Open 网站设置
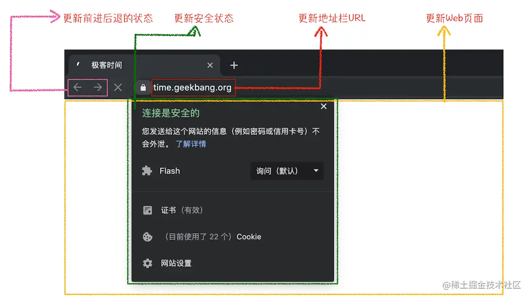Screen dimensions: 530x299 (176, 263)
